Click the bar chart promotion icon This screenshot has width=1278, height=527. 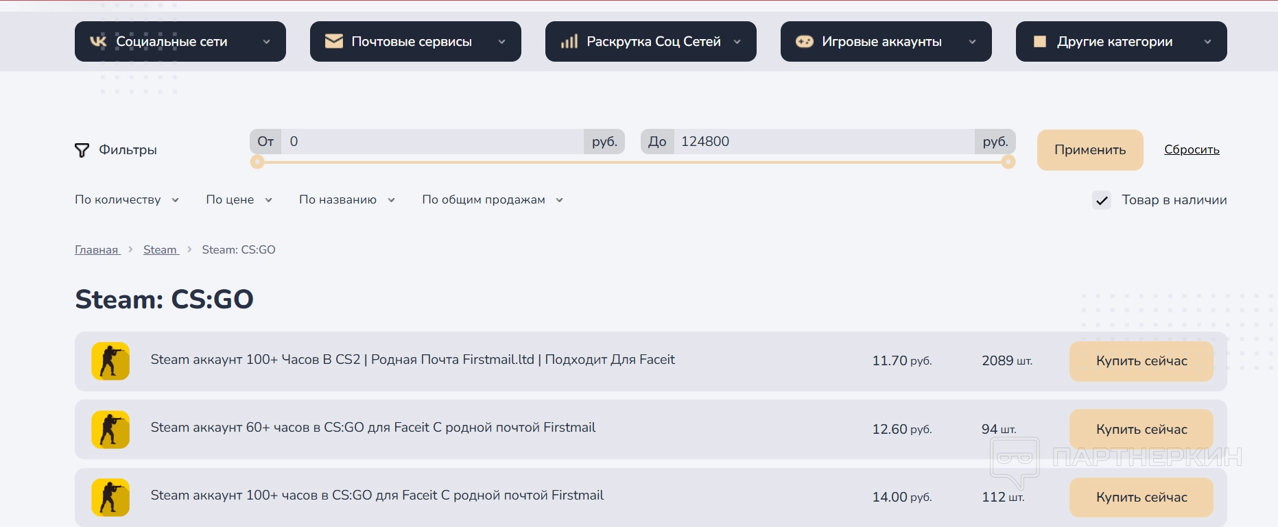(x=569, y=42)
